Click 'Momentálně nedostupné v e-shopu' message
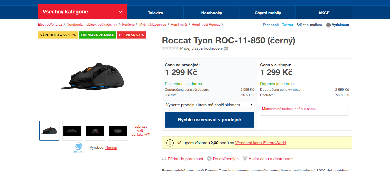 click(289, 109)
